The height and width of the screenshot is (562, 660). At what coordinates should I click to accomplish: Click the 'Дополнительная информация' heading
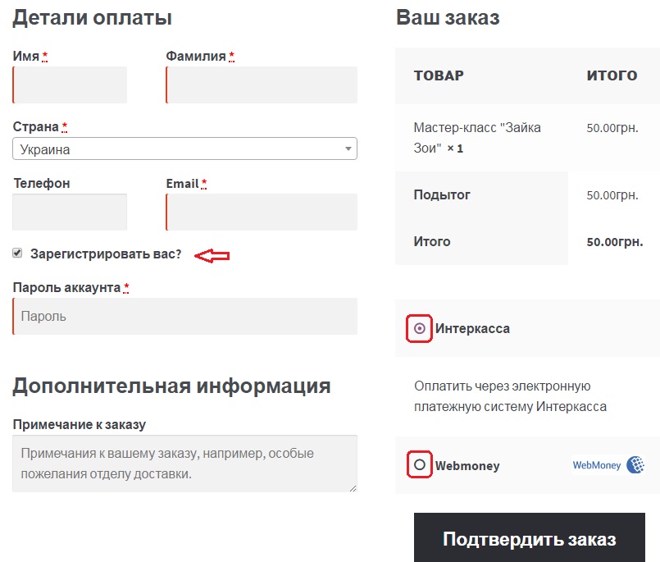(x=171, y=386)
